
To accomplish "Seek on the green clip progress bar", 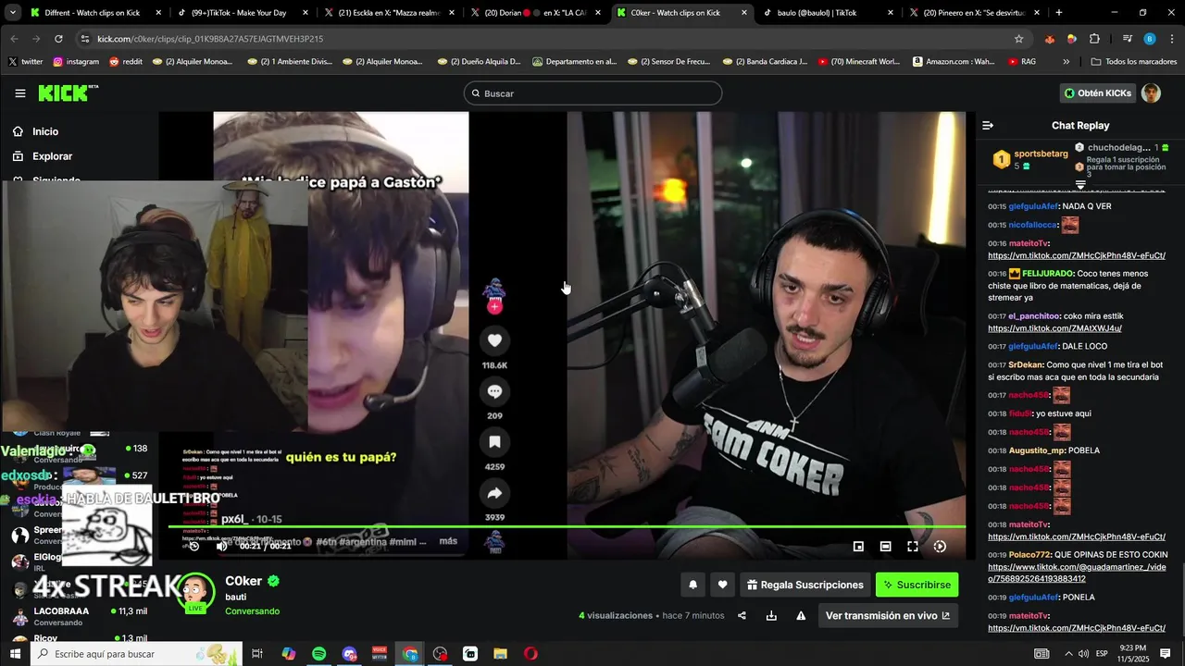I will pyautogui.click(x=567, y=527).
